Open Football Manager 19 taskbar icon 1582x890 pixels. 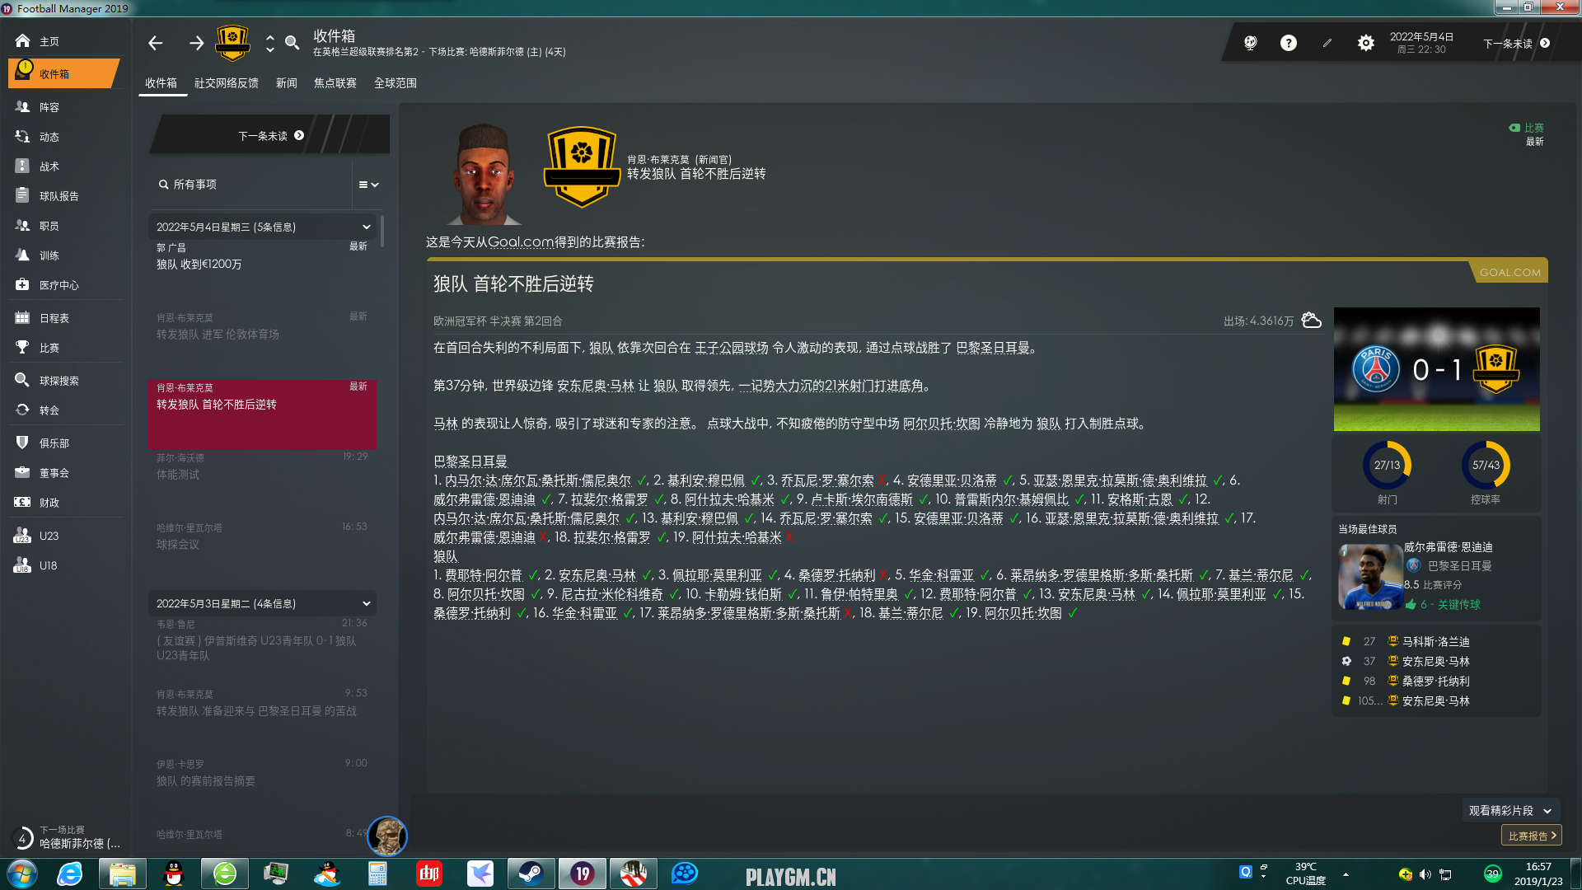point(583,874)
